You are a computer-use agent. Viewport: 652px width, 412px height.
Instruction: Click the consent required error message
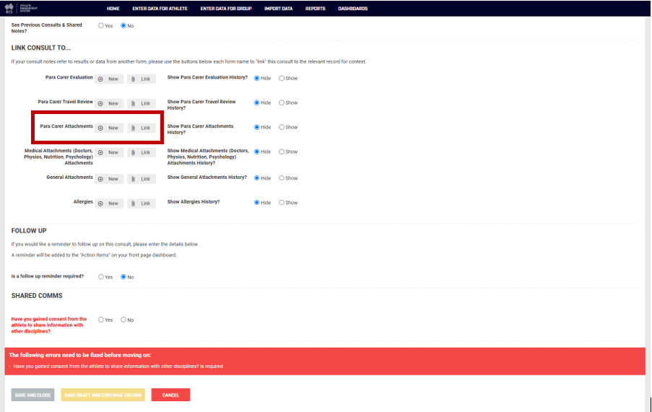[x=118, y=367]
